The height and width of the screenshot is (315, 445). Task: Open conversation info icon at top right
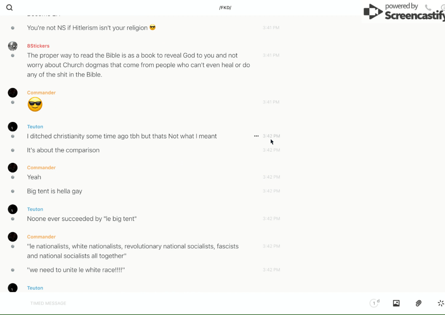click(442, 8)
